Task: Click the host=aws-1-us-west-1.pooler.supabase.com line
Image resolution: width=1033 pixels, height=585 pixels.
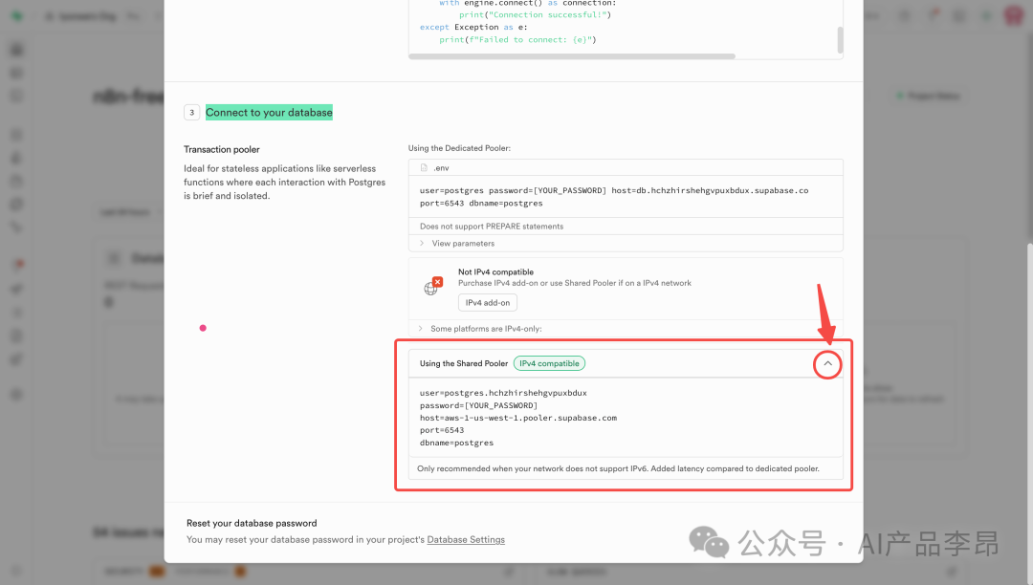Action: point(517,418)
